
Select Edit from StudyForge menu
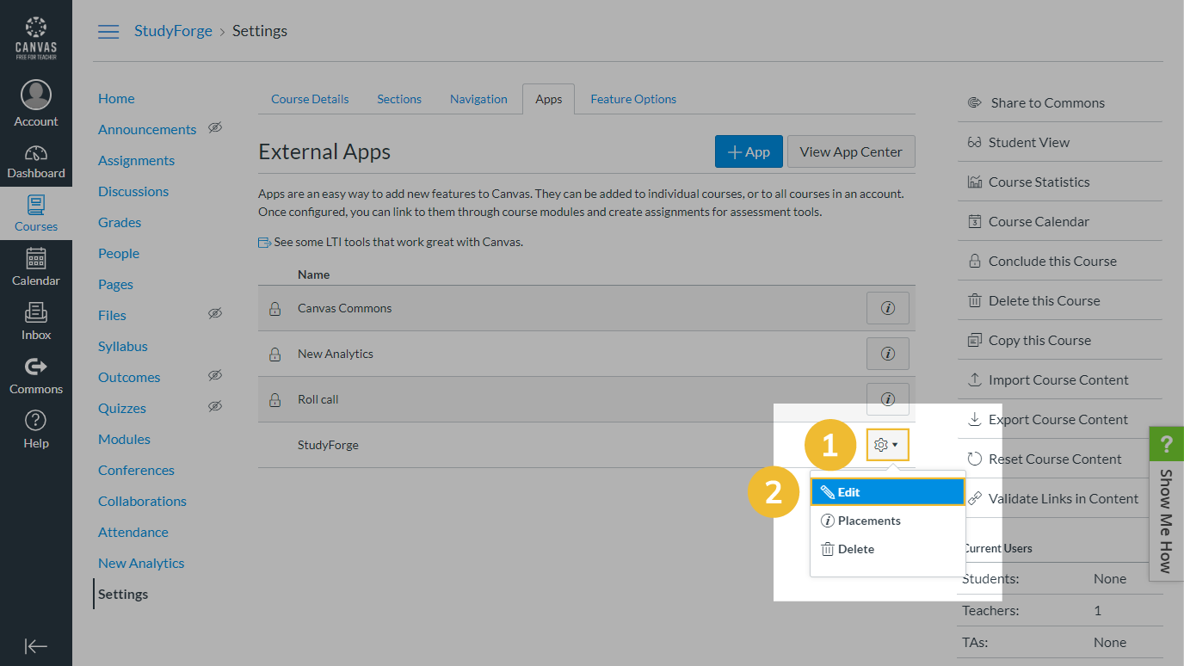tap(887, 492)
